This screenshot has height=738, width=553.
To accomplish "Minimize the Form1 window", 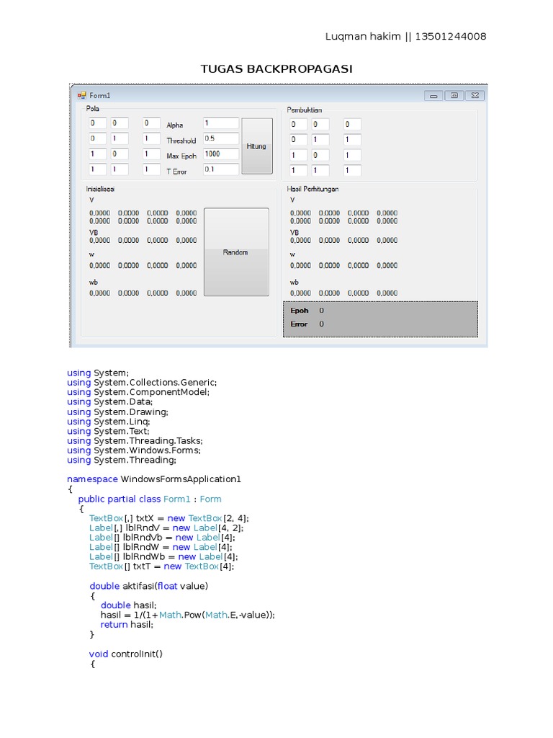I will click(433, 96).
